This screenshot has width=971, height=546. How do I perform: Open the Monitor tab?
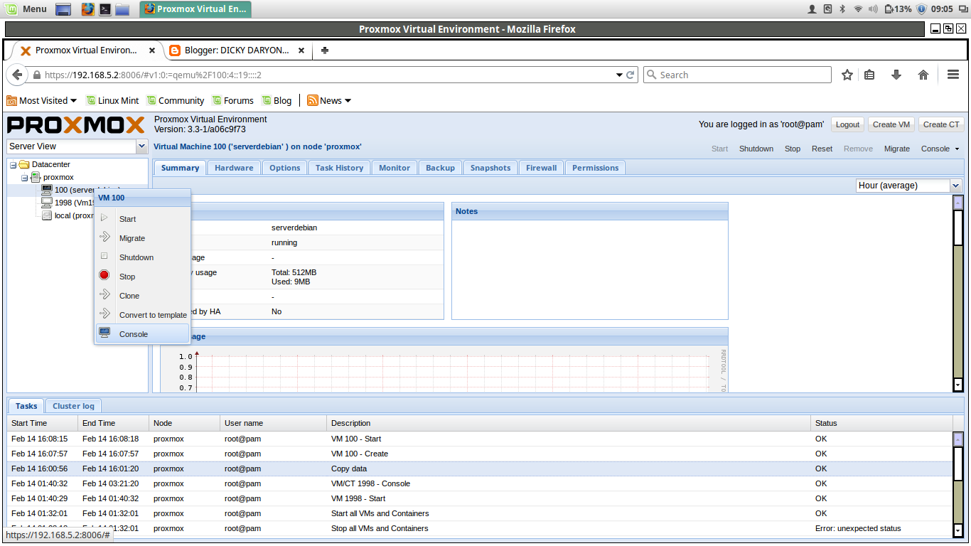(x=395, y=168)
